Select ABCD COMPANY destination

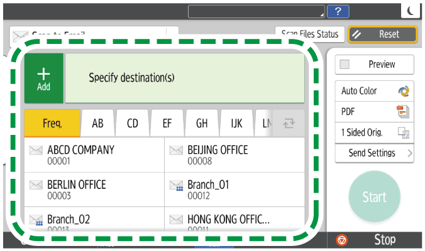(94, 155)
